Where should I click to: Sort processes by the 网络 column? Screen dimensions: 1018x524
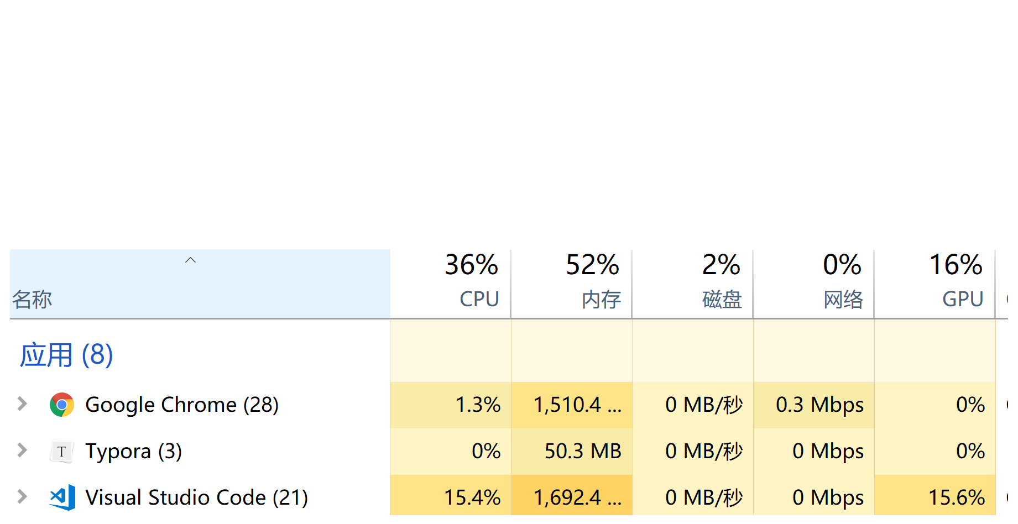(813, 283)
